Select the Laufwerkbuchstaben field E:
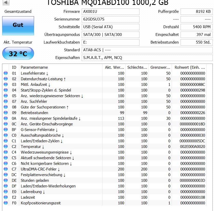 point(110,42)
